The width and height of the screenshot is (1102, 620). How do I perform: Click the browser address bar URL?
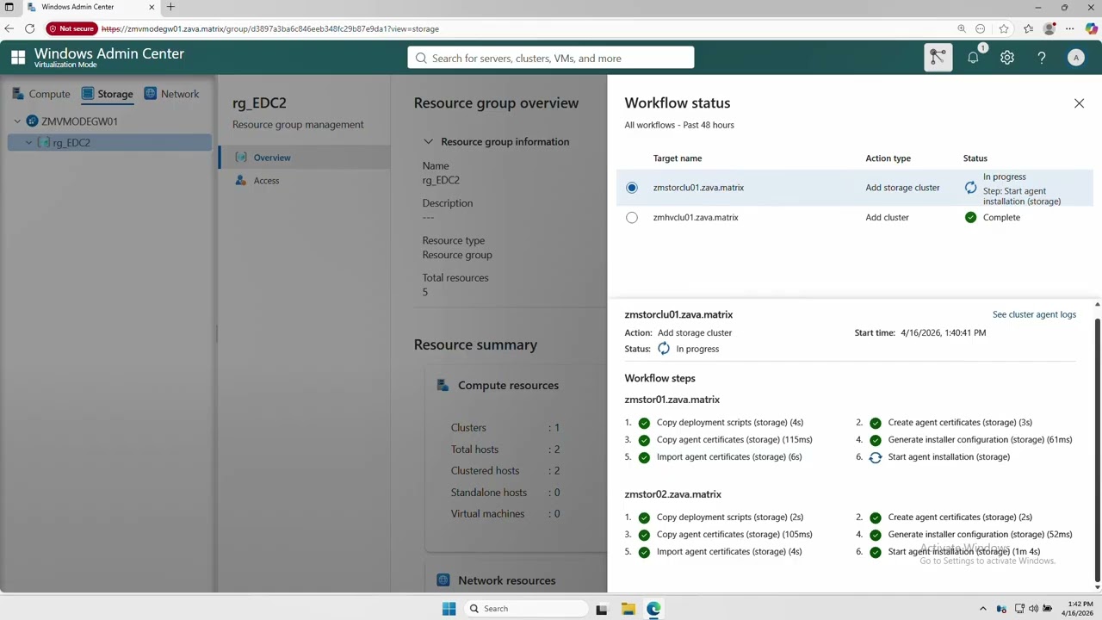tap(270, 28)
